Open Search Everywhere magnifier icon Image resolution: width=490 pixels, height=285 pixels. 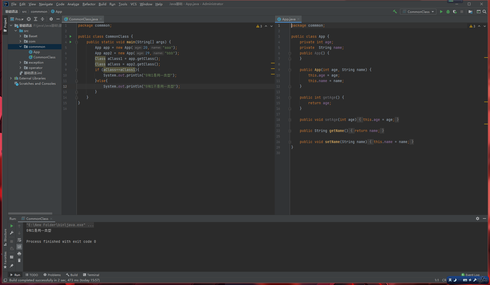point(484,12)
